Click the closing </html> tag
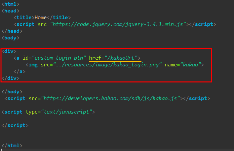 coord(12,146)
